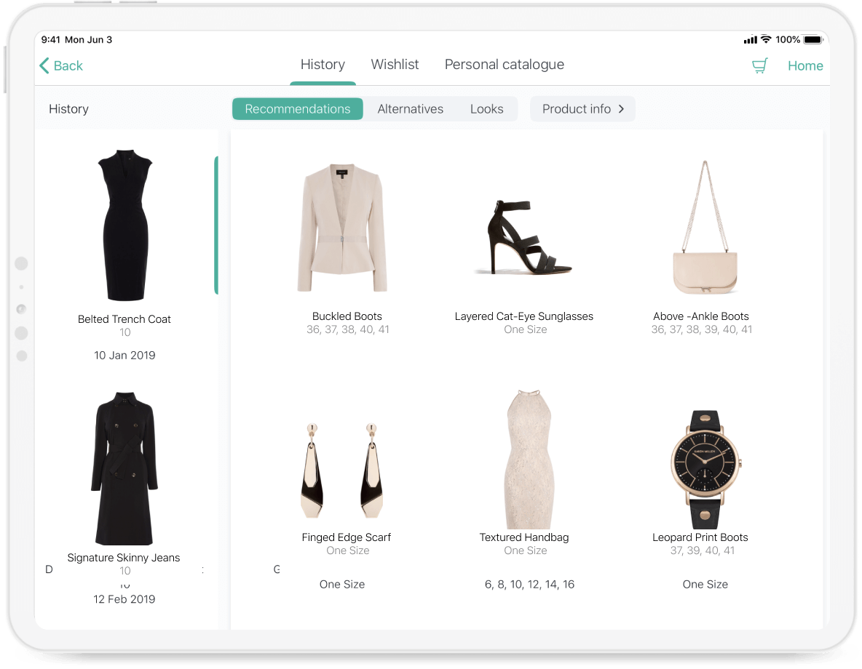
Task: Select the History tab at top
Action: click(x=323, y=65)
